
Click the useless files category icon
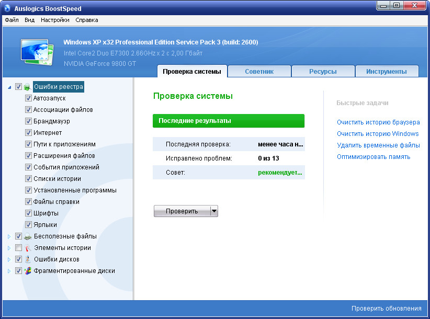(x=27, y=236)
